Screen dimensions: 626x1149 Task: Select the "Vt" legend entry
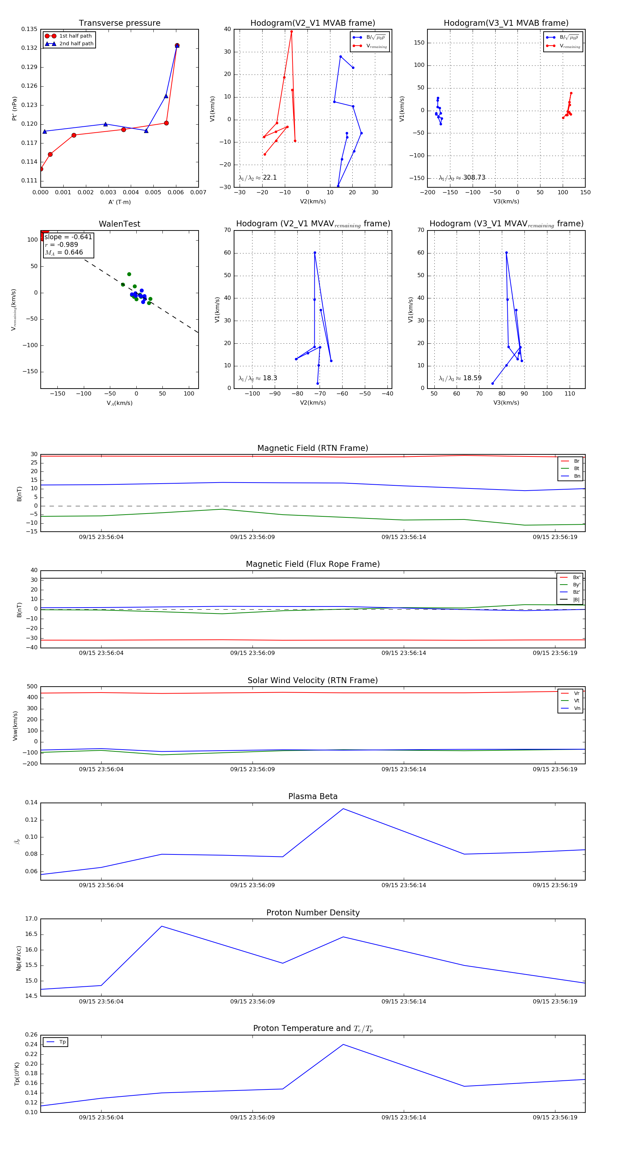570,701
